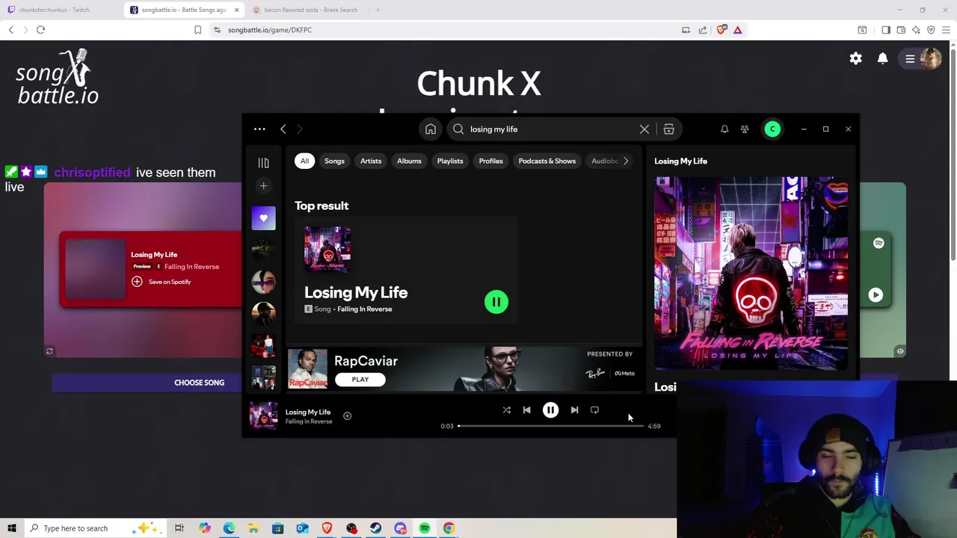
Task: Open Brave Wallet icon
Action: (x=901, y=30)
